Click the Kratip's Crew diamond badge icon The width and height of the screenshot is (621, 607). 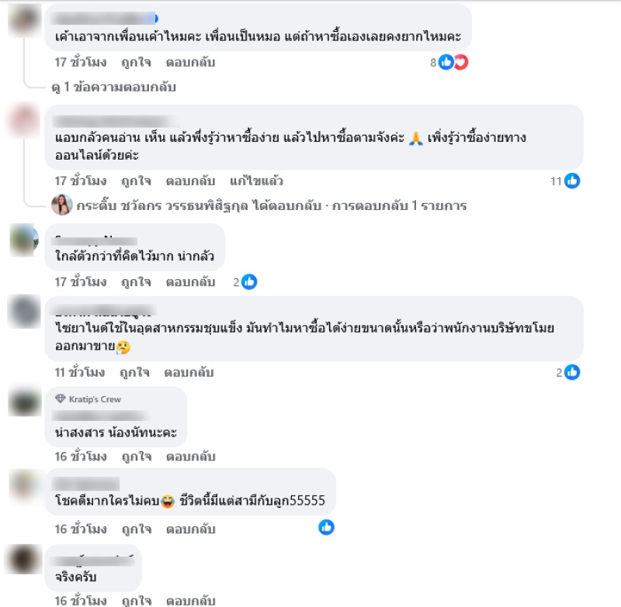[x=61, y=399]
